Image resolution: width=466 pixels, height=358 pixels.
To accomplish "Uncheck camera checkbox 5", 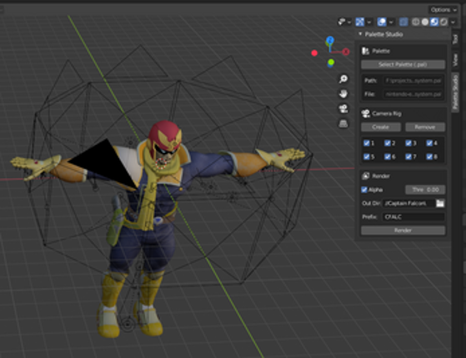I will (x=367, y=157).
